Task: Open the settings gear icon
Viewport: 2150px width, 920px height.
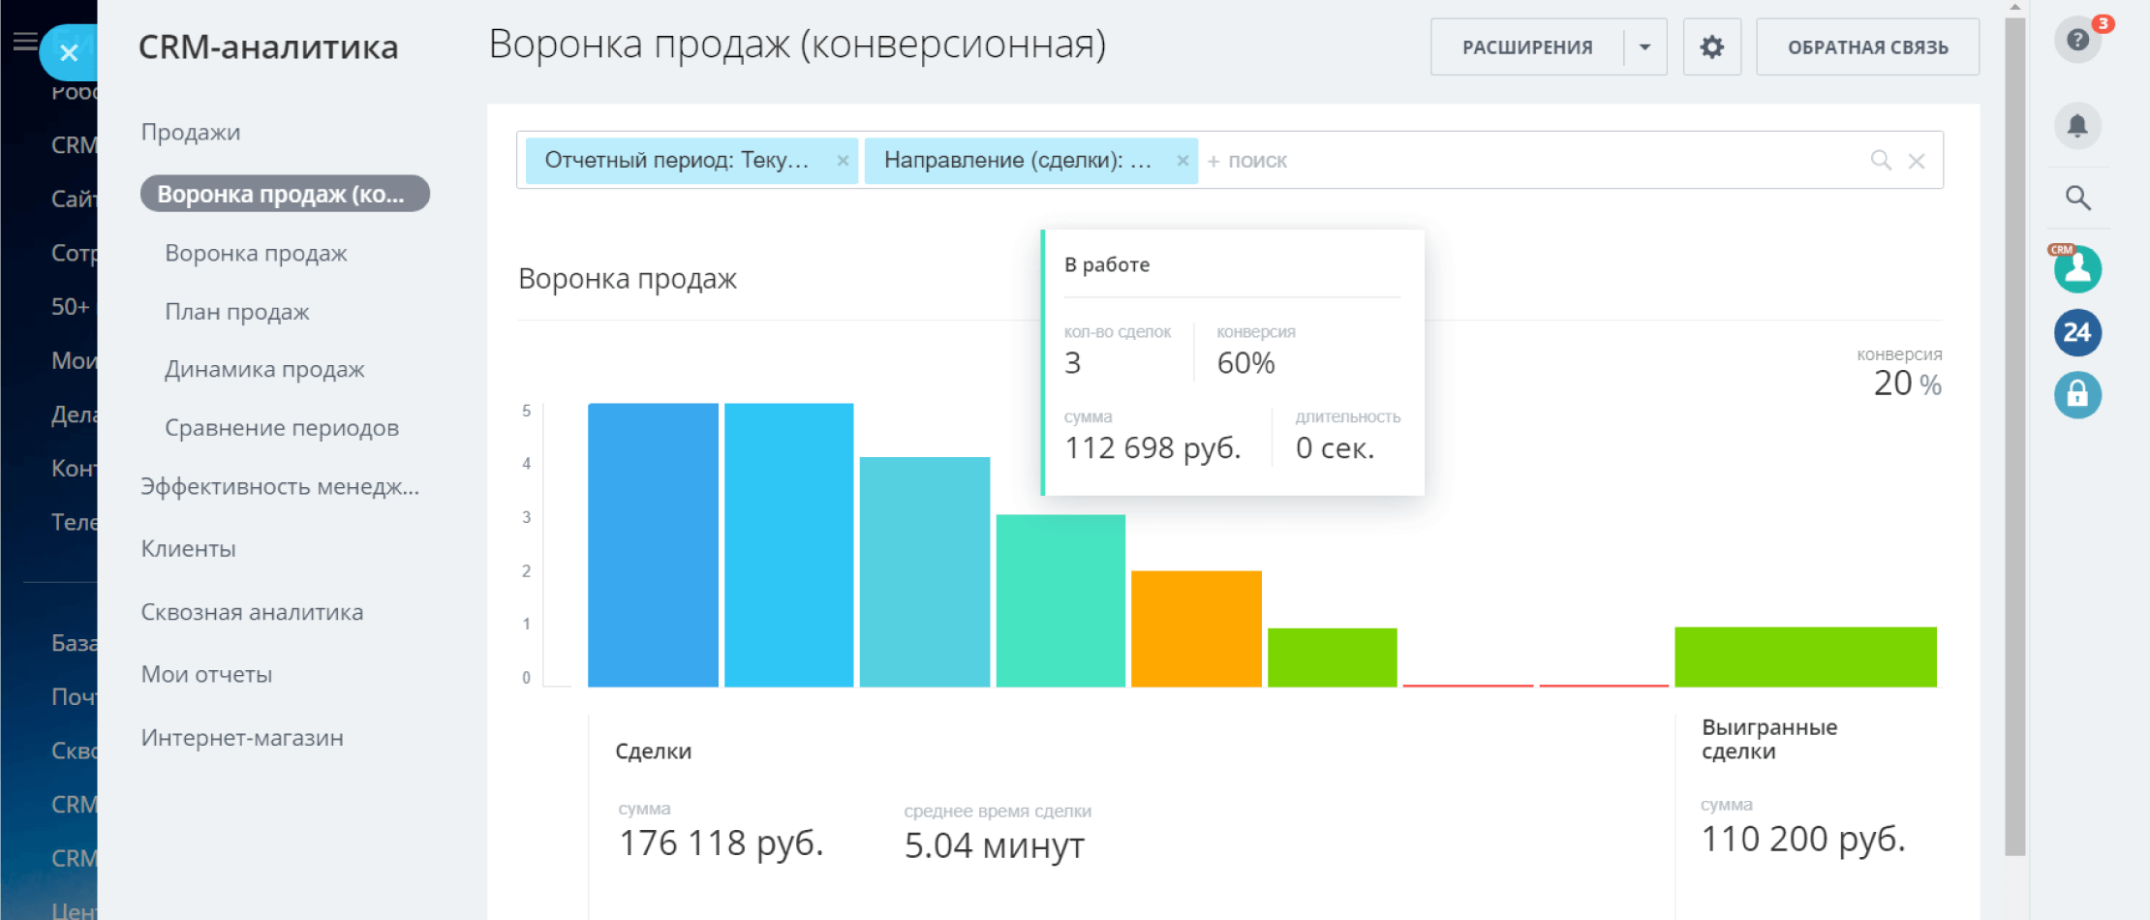Action: click(1711, 47)
